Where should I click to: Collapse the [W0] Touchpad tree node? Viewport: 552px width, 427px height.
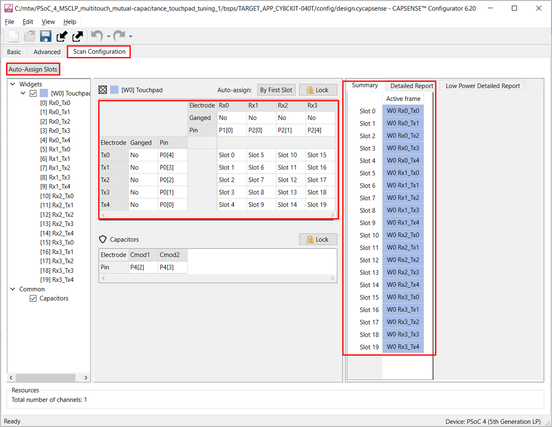click(23, 93)
